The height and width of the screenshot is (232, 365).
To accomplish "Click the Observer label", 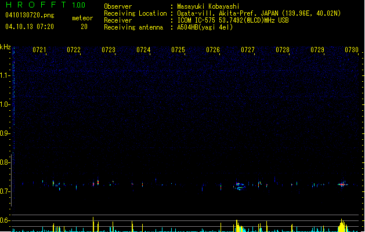I will [118, 6].
